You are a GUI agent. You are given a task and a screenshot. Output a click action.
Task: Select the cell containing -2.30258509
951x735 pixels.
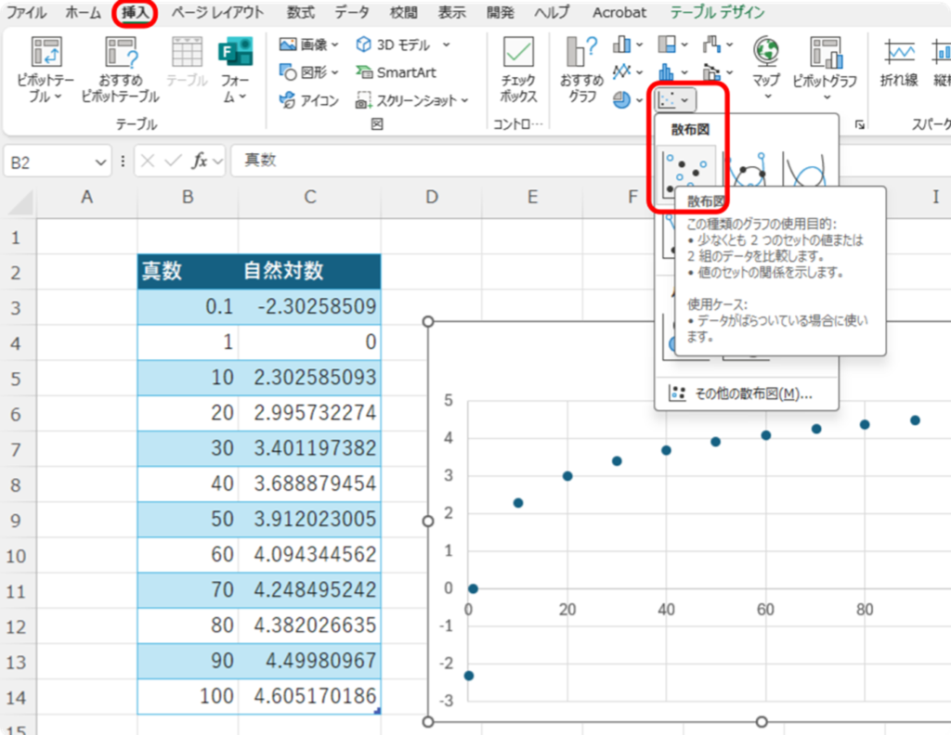click(x=310, y=306)
